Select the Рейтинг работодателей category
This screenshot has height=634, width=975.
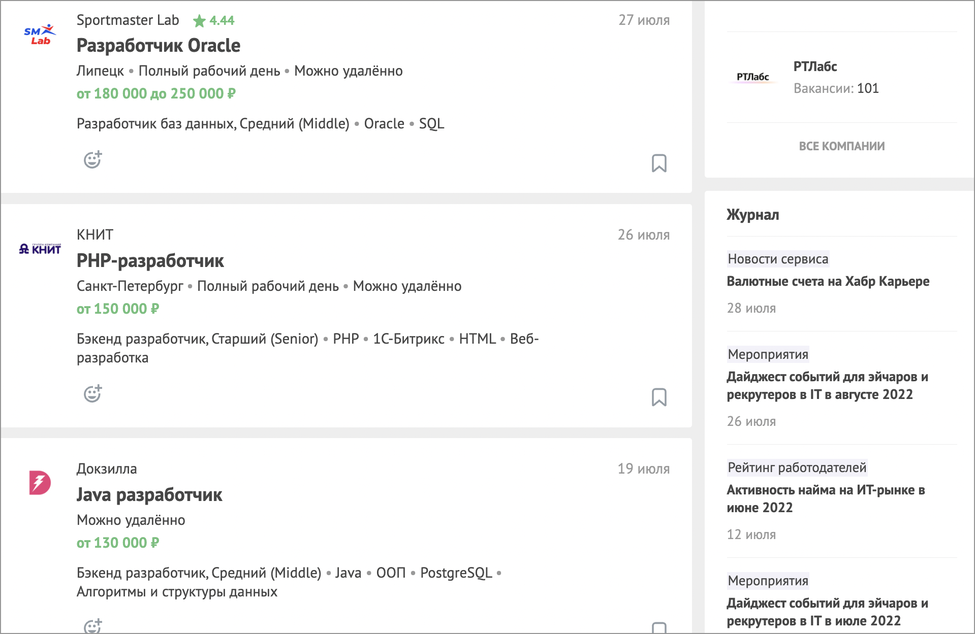coord(797,468)
